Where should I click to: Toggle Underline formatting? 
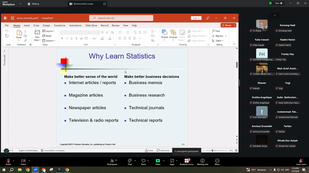click(x=71, y=38)
